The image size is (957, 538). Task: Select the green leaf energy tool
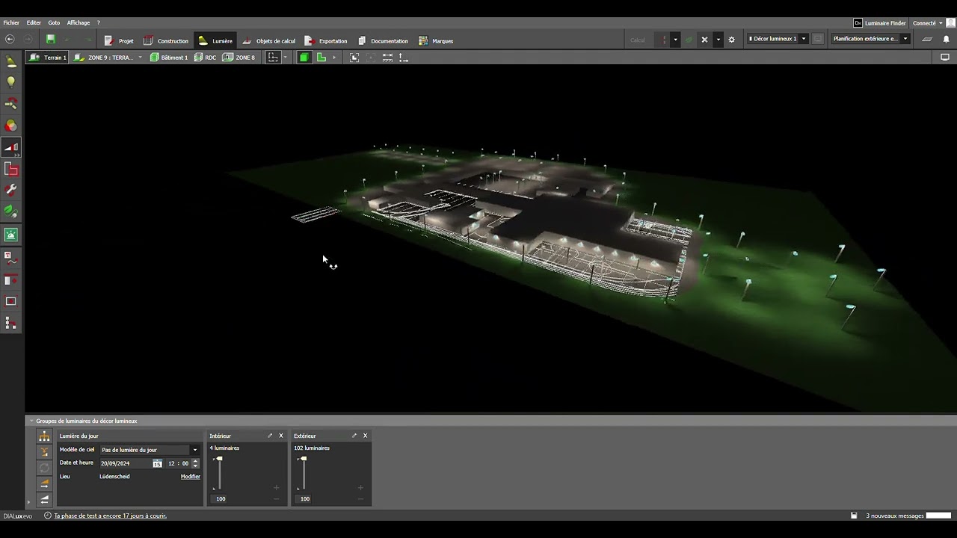11,212
